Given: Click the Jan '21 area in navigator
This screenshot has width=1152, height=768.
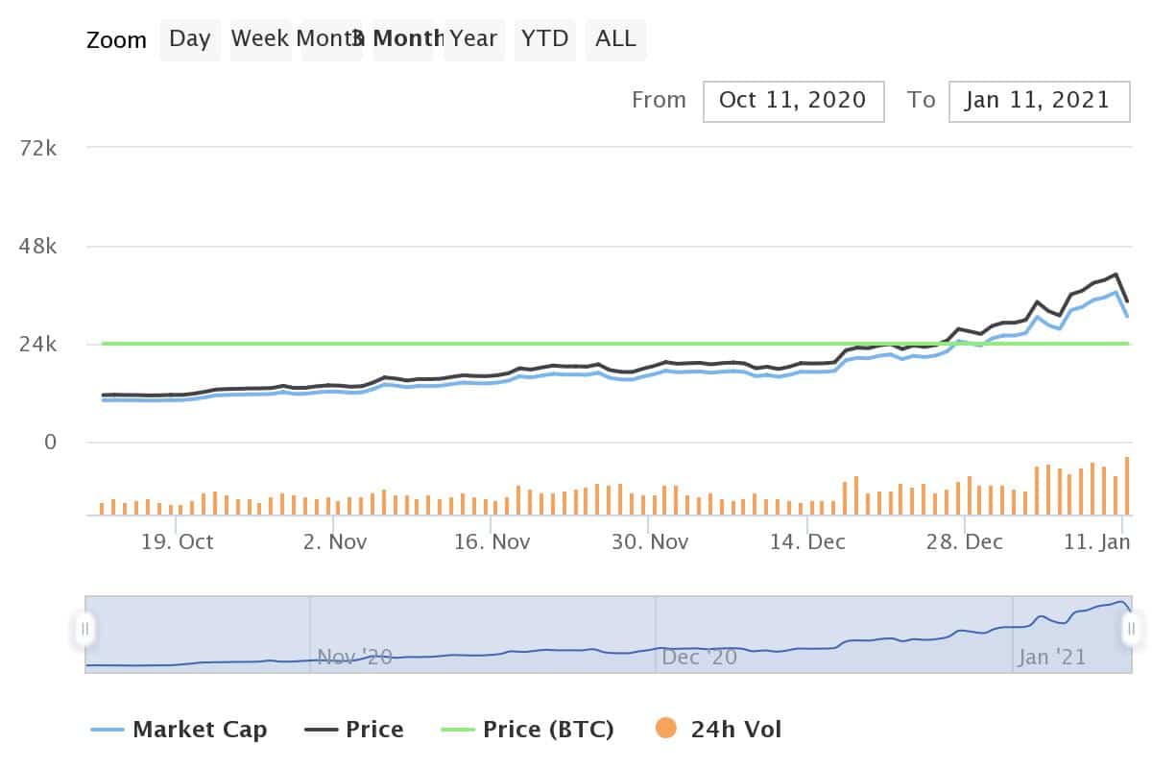Looking at the screenshot, I should [1052, 657].
